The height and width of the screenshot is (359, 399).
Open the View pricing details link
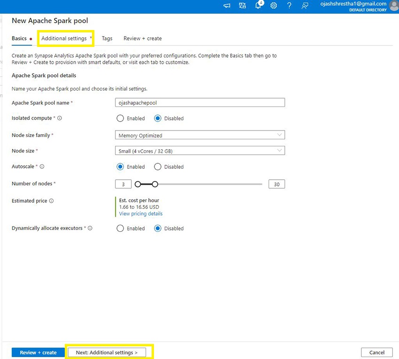coord(141,214)
